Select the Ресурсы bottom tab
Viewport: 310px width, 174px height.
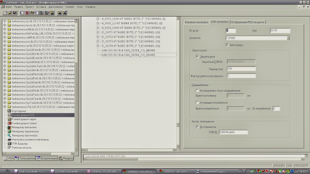click(66, 158)
